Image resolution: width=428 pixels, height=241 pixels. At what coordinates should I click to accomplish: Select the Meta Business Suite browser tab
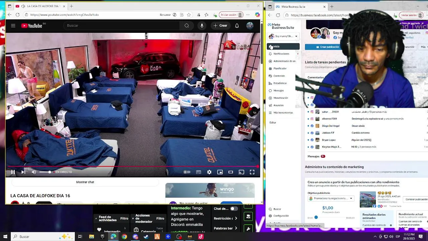tap(300, 6)
